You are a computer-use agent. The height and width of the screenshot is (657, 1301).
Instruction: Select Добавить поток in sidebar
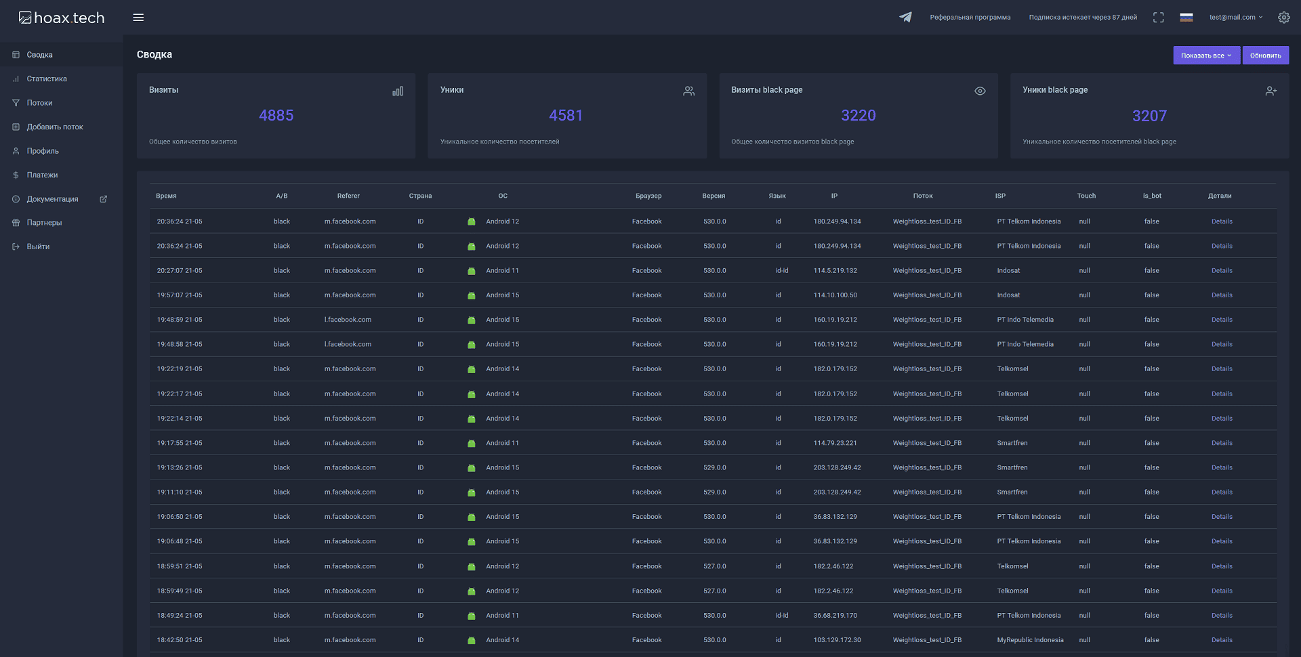click(x=55, y=127)
